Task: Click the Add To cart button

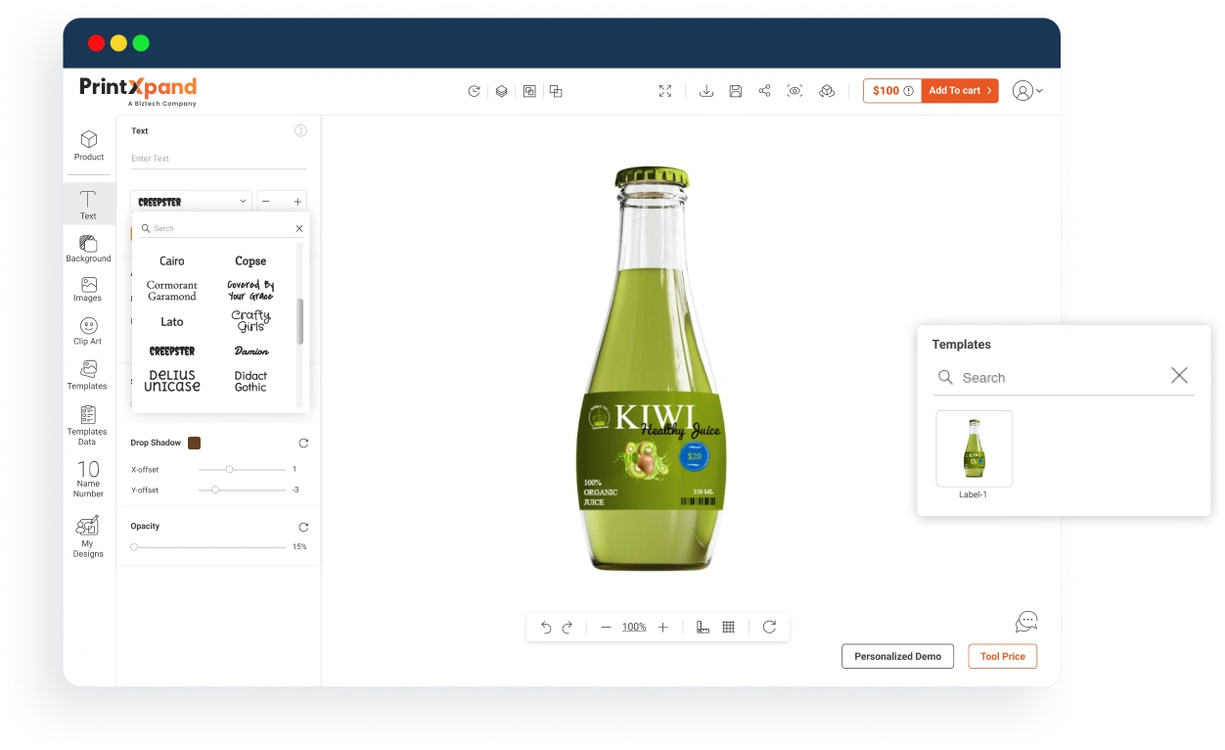Action: [x=960, y=91]
